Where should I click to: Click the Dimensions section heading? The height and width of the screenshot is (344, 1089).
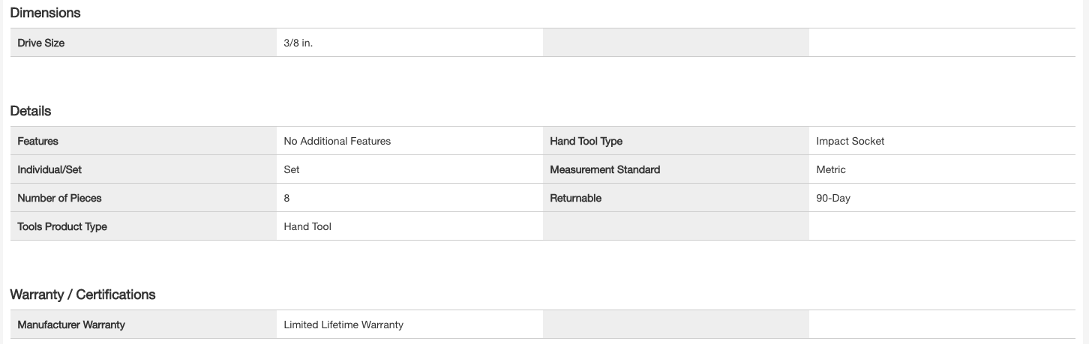(45, 13)
